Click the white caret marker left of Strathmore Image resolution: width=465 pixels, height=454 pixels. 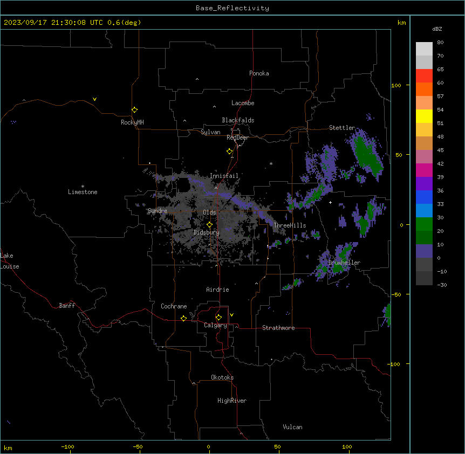point(237,327)
